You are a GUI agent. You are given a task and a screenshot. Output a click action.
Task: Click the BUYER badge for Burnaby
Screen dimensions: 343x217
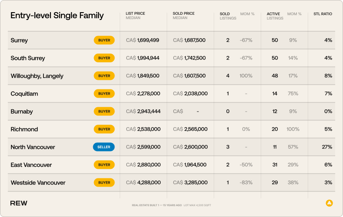click(104, 112)
